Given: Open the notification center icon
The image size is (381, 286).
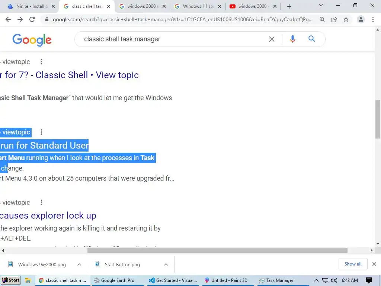Looking at the screenshot, I should [369, 280].
